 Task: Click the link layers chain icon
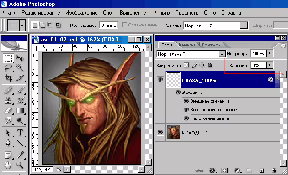point(199,170)
